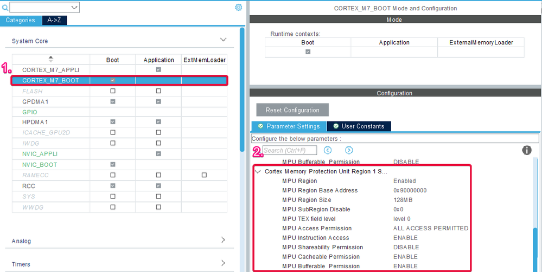Select CORTEX_M7_APPLI in the list
The width and height of the screenshot is (542, 272).
(51, 70)
